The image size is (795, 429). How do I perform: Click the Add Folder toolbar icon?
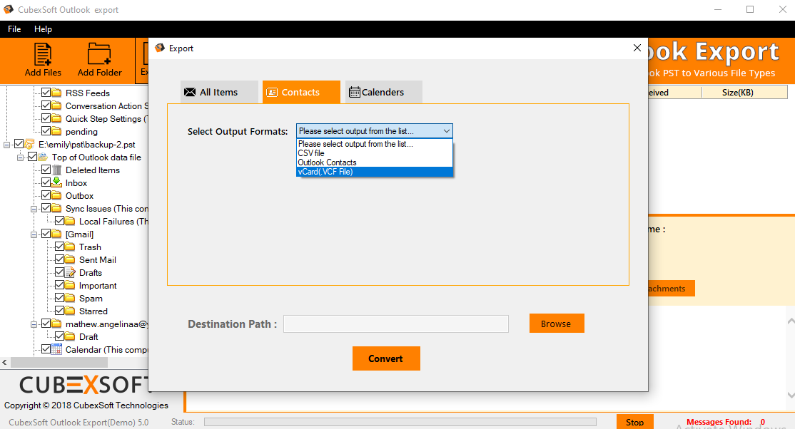[x=99, y=55]
